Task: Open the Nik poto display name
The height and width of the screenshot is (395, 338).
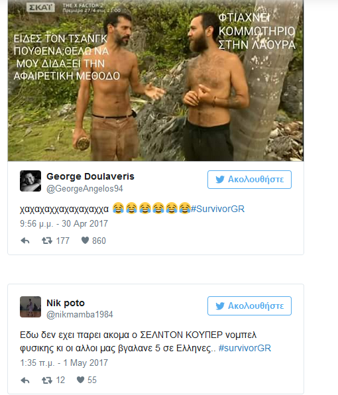Action: point(66,303)
